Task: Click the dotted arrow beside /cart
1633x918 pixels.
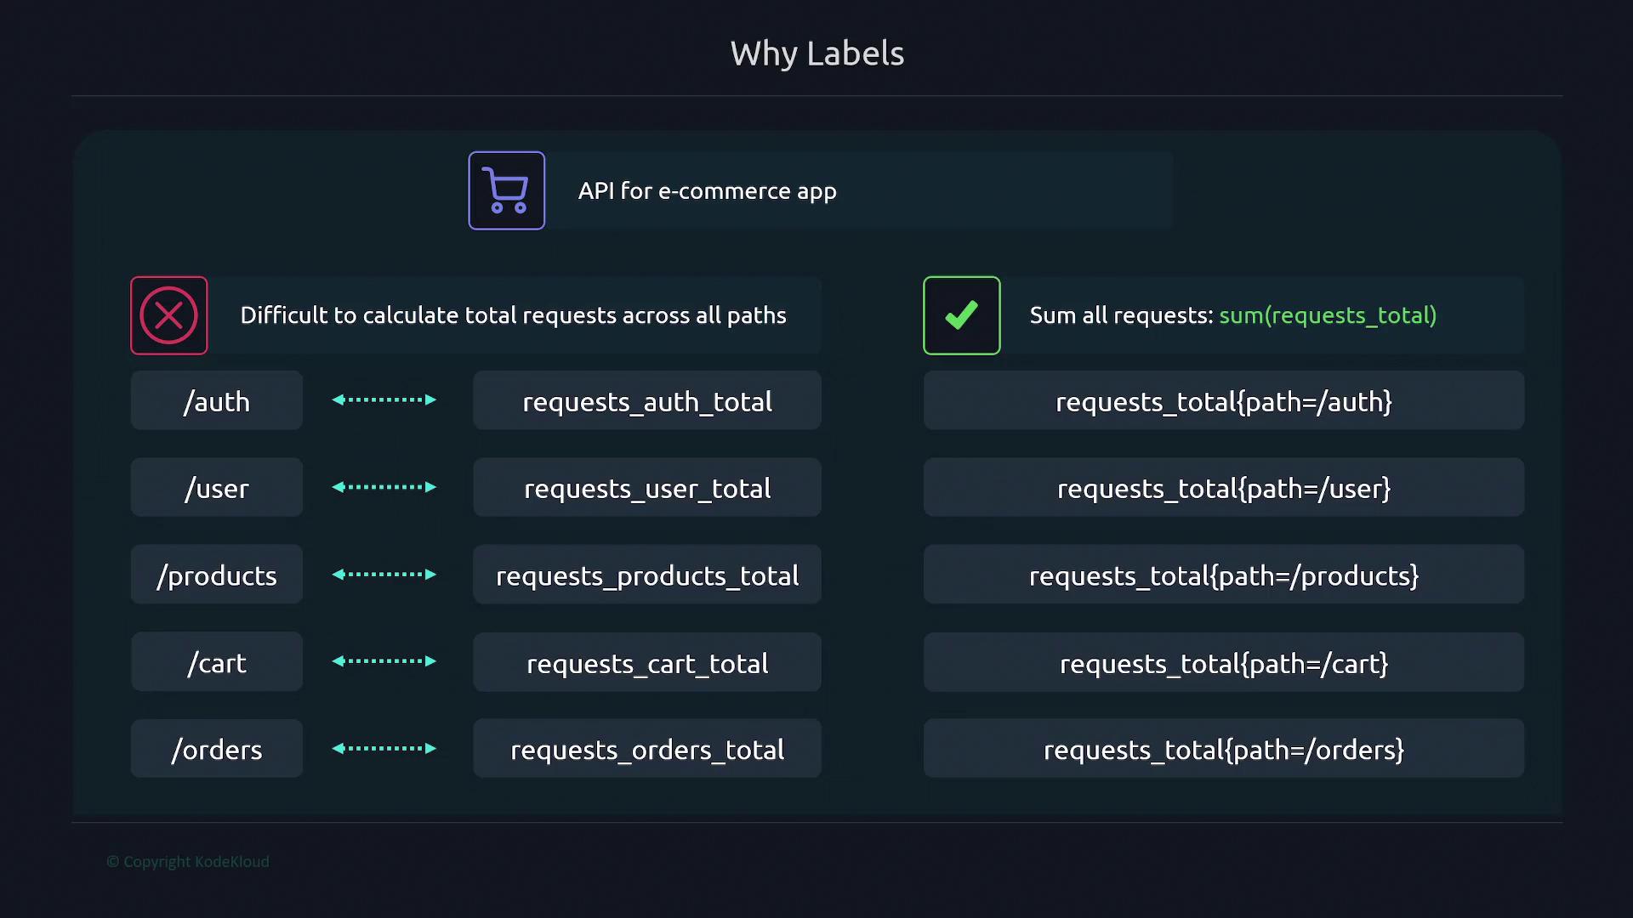Action: (384, 661)
